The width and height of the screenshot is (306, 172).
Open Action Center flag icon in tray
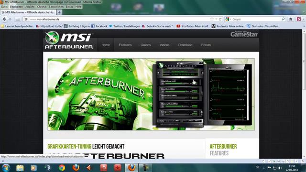pyautogui.click(x=269, y=168)
